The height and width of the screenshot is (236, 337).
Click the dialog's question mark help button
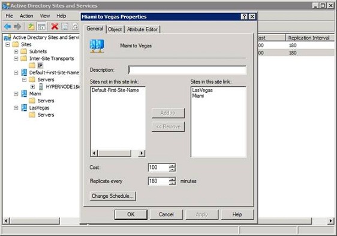click(244, 17)
